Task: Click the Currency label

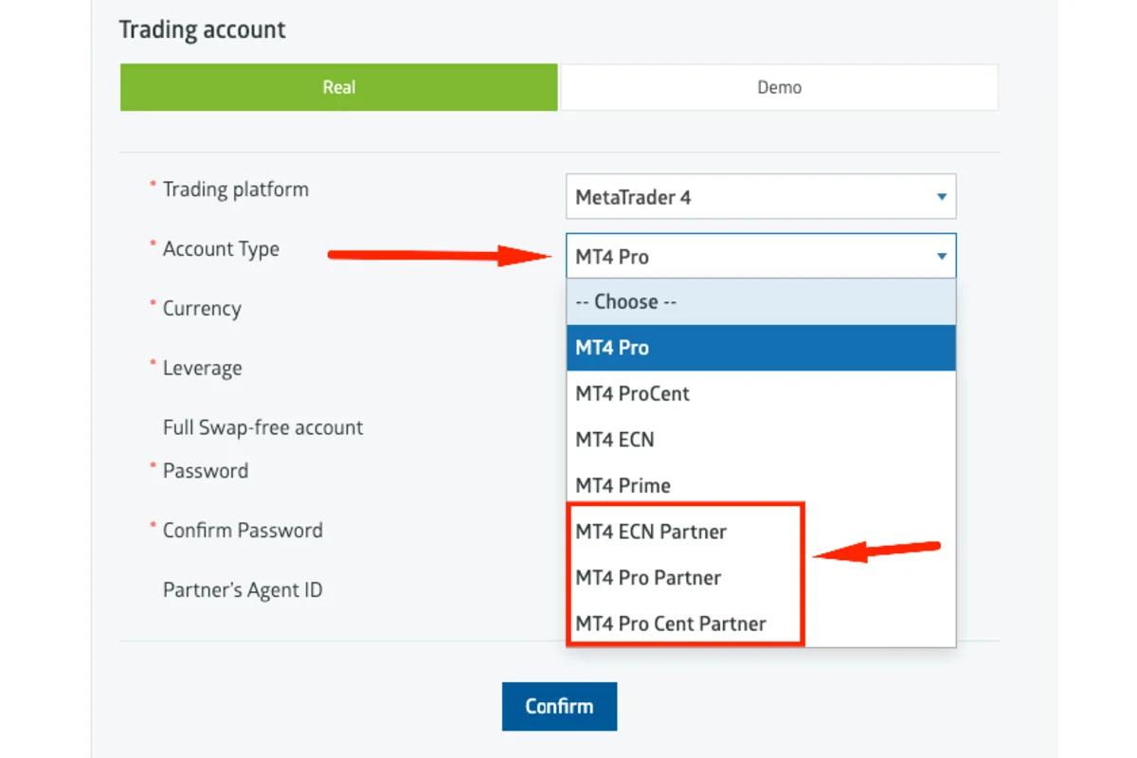Action: click(202, 309)
